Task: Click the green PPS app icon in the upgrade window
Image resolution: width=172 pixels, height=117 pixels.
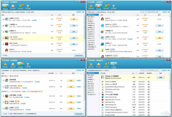Action: [x=6, y=102]
